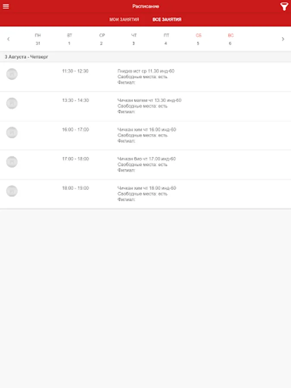Screen dimensions: 291x388
Task: Go to previous week arrow
Action: click(8, 39)
